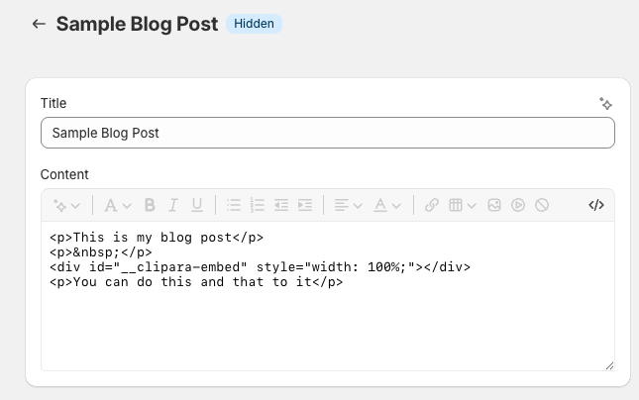Click the outdent icon

click(x=281, y=205)
